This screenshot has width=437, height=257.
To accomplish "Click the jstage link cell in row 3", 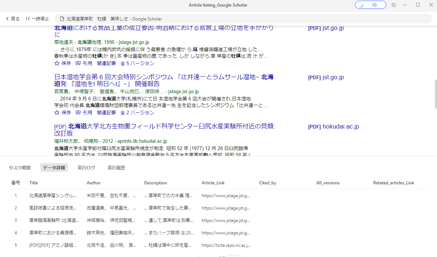I will [x=226, y=220].
